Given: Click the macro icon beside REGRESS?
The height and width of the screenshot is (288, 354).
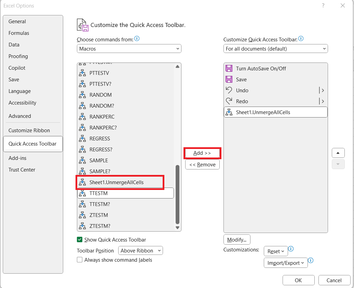Looking at the screenshot, I should [x=82, y=149].
